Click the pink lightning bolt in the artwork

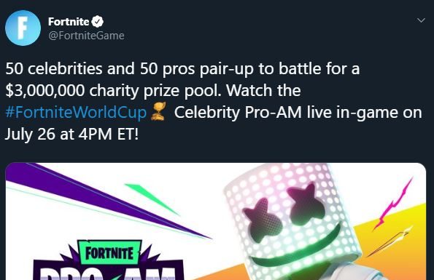[x=393, y=204]
